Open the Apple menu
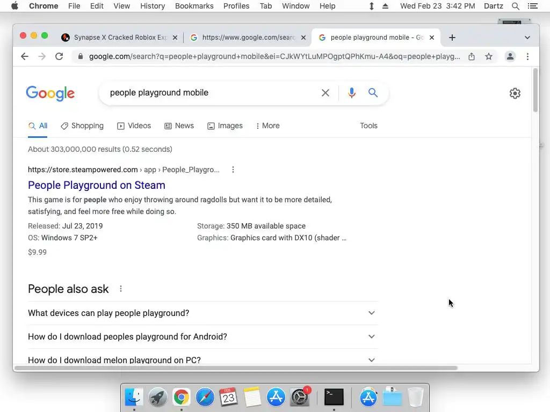The width and height of the screenshot is (550, 412). (15, 6)
